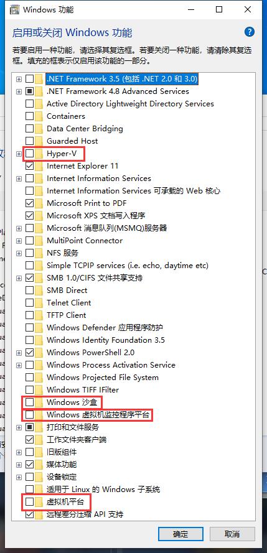Click the Windows Features title bar icon
The image size is (267, 553).
point(14,9)
